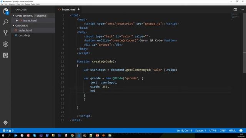The image size is (246, 138).
Task: Click 'width: 256,' on line 18
Action: pyautogui.click(x=100, y=87)
